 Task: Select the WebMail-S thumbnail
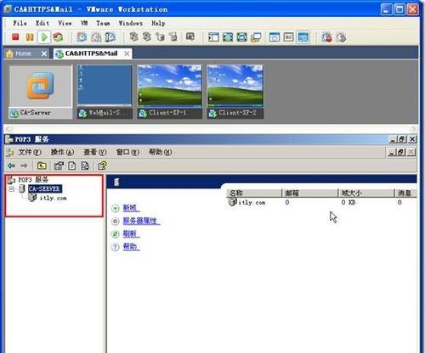point(105,91)
